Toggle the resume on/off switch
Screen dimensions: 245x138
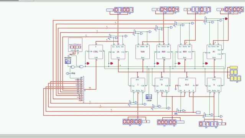(68, 61)
